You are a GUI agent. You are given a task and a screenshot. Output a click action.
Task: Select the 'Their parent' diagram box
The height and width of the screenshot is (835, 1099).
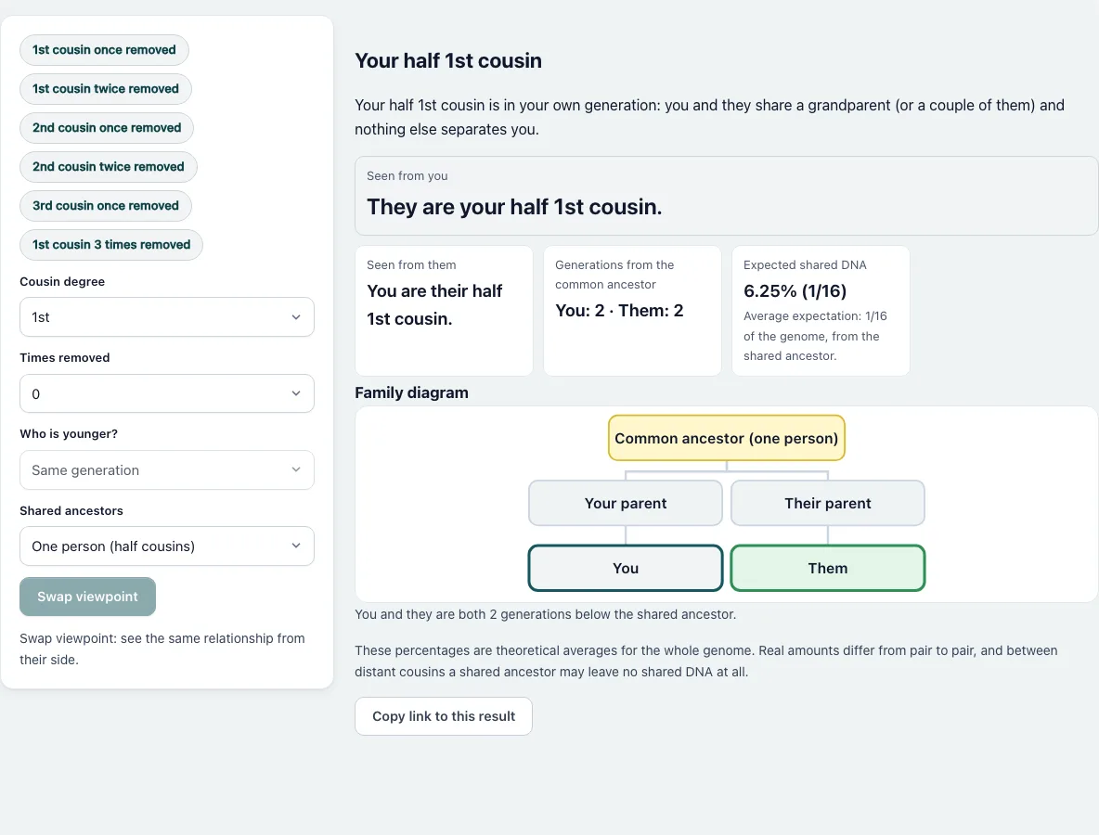[x=828, y=503]
